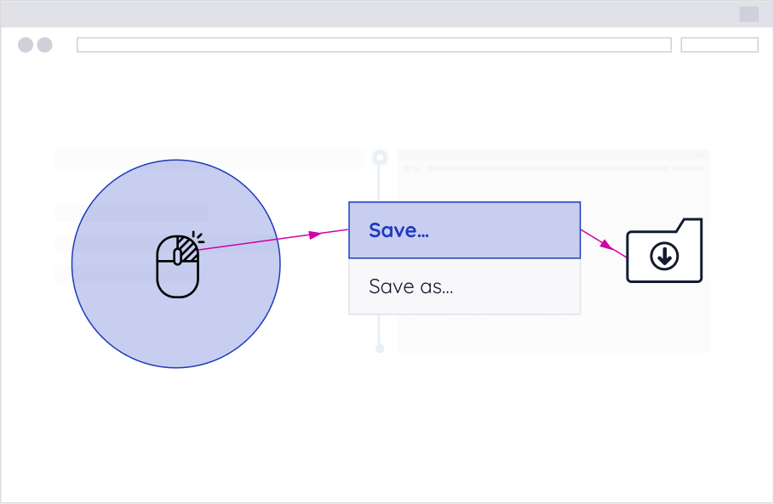Screen dimensions: 774x504
Task: Click the computer mouse icon
Action: click(177, 266)
